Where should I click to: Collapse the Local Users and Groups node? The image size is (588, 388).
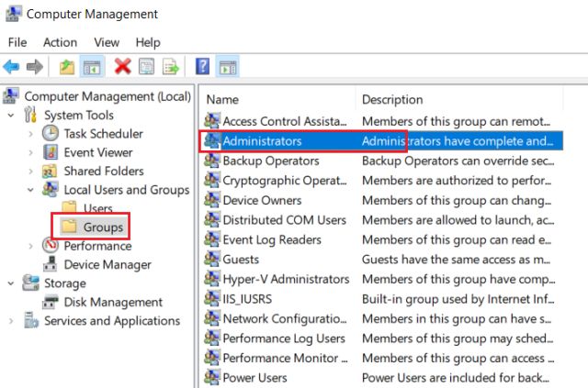pyautogui.click(x=30, y=190)
